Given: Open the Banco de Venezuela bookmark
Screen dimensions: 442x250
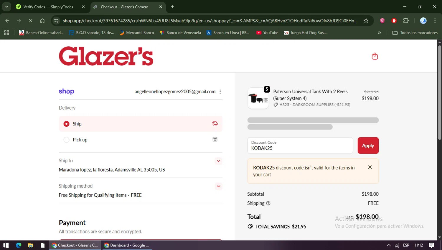Looking at the screenshot, I should 180,33.
